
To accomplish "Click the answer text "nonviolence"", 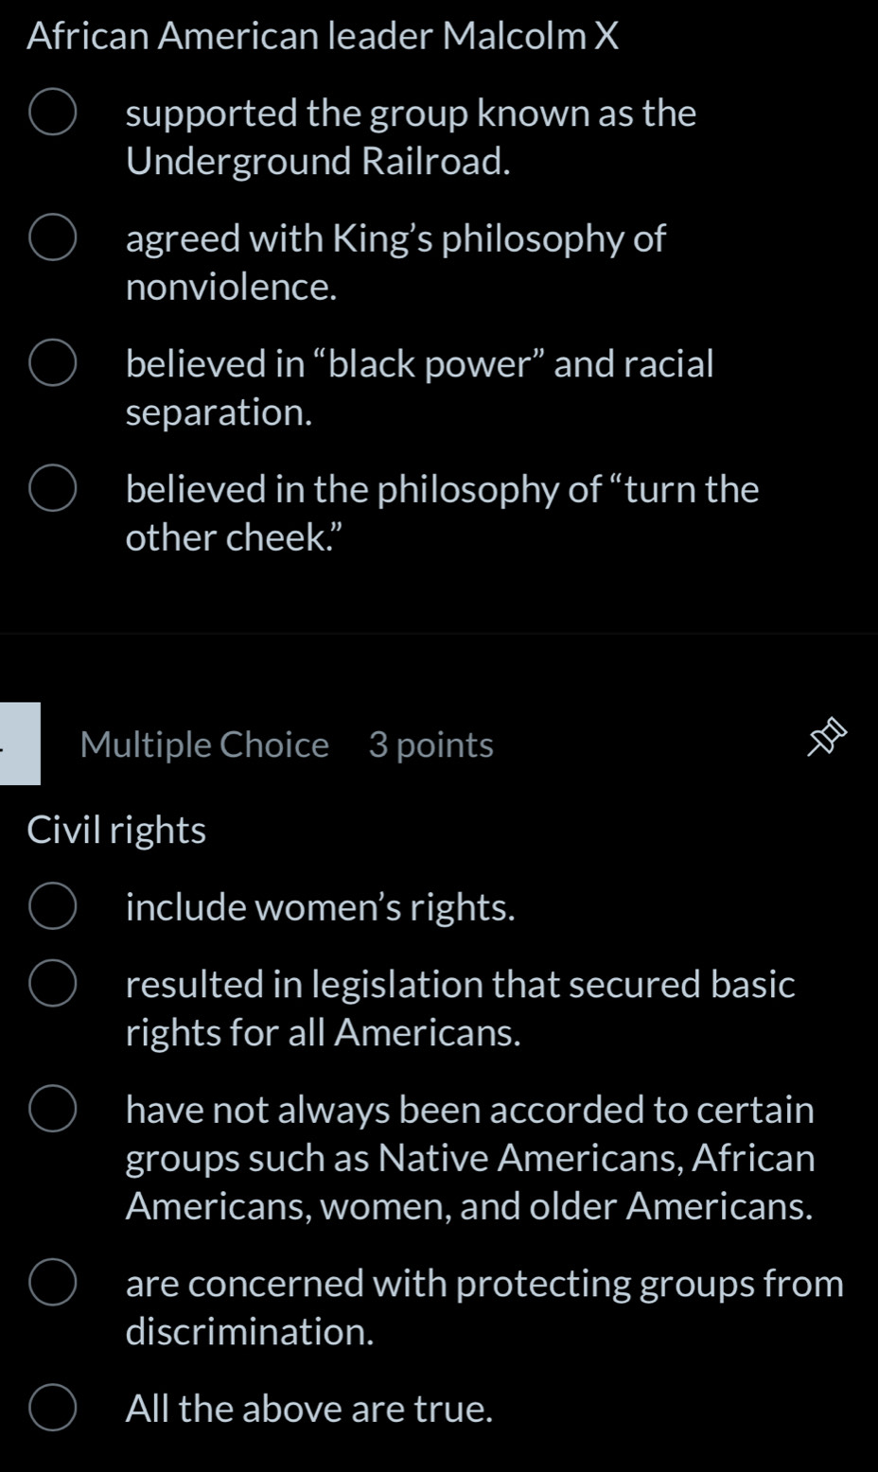I will click(x=230, y=286).
